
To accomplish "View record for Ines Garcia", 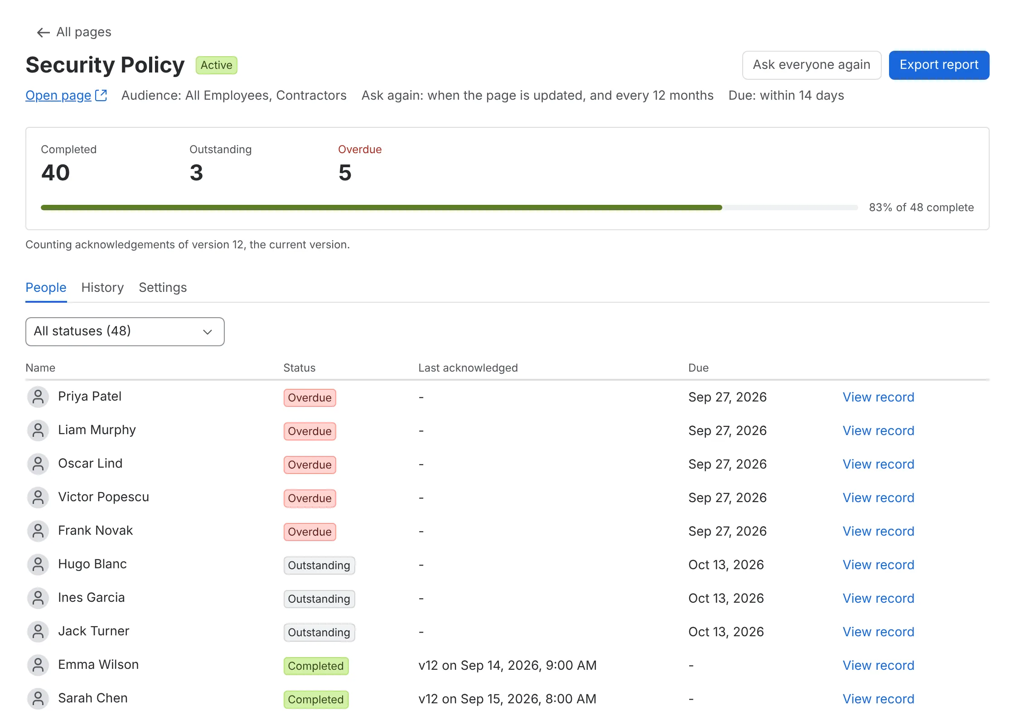I will click(878, 598).
